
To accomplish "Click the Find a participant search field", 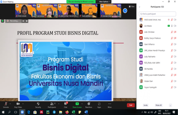I will [x=157, y=14].
